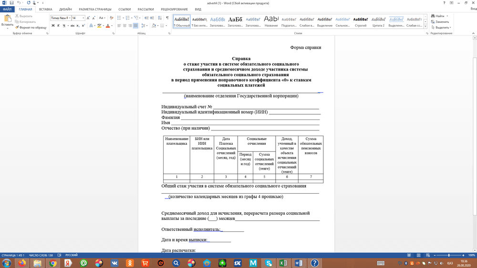Increase paragraph indent
Image resolution: width=477 pixels, height=268 pixels.
[152, 18]
